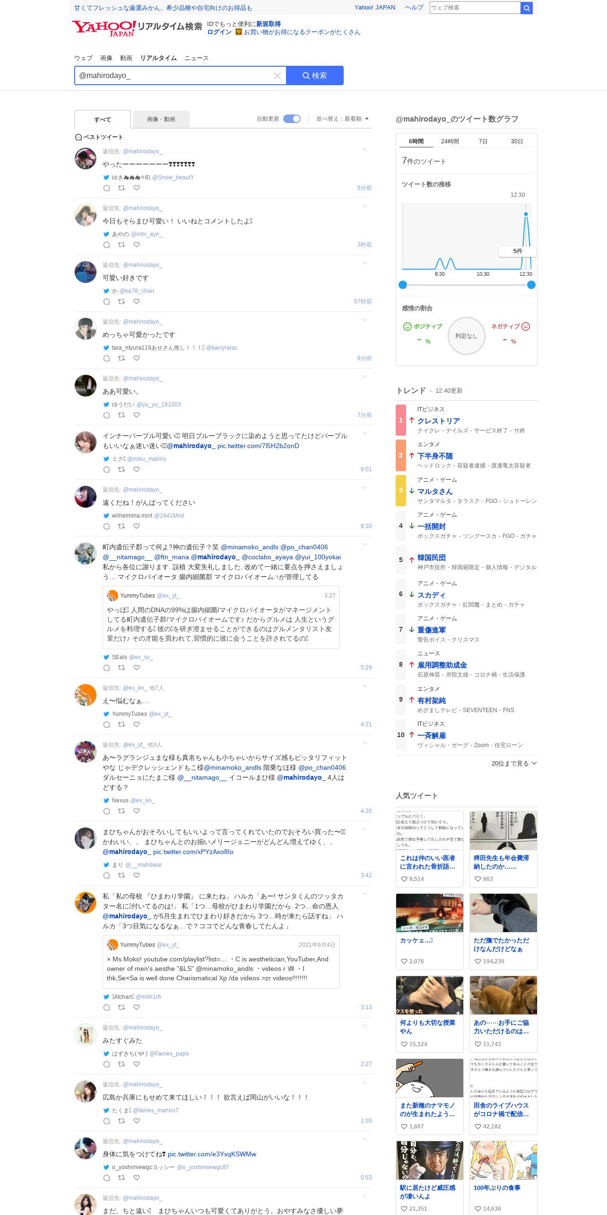Click the left graph range slider handle

pyautogui.click(x=403, y=285)
